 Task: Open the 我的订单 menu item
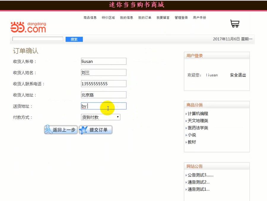(x=144, y=17)
